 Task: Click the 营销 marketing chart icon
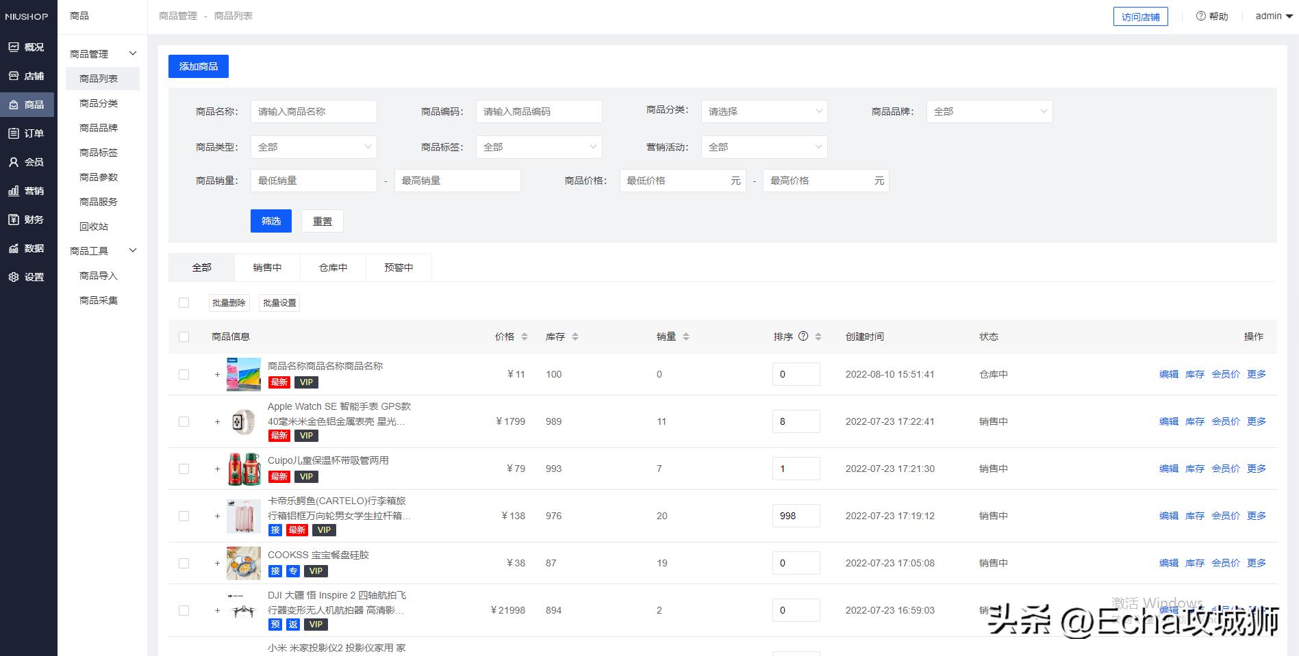coord(14,191)
